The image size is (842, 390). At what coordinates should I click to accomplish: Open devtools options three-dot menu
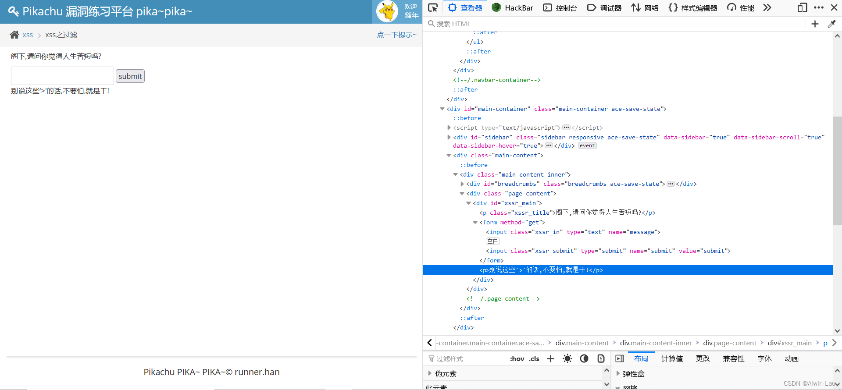[819, 7]
